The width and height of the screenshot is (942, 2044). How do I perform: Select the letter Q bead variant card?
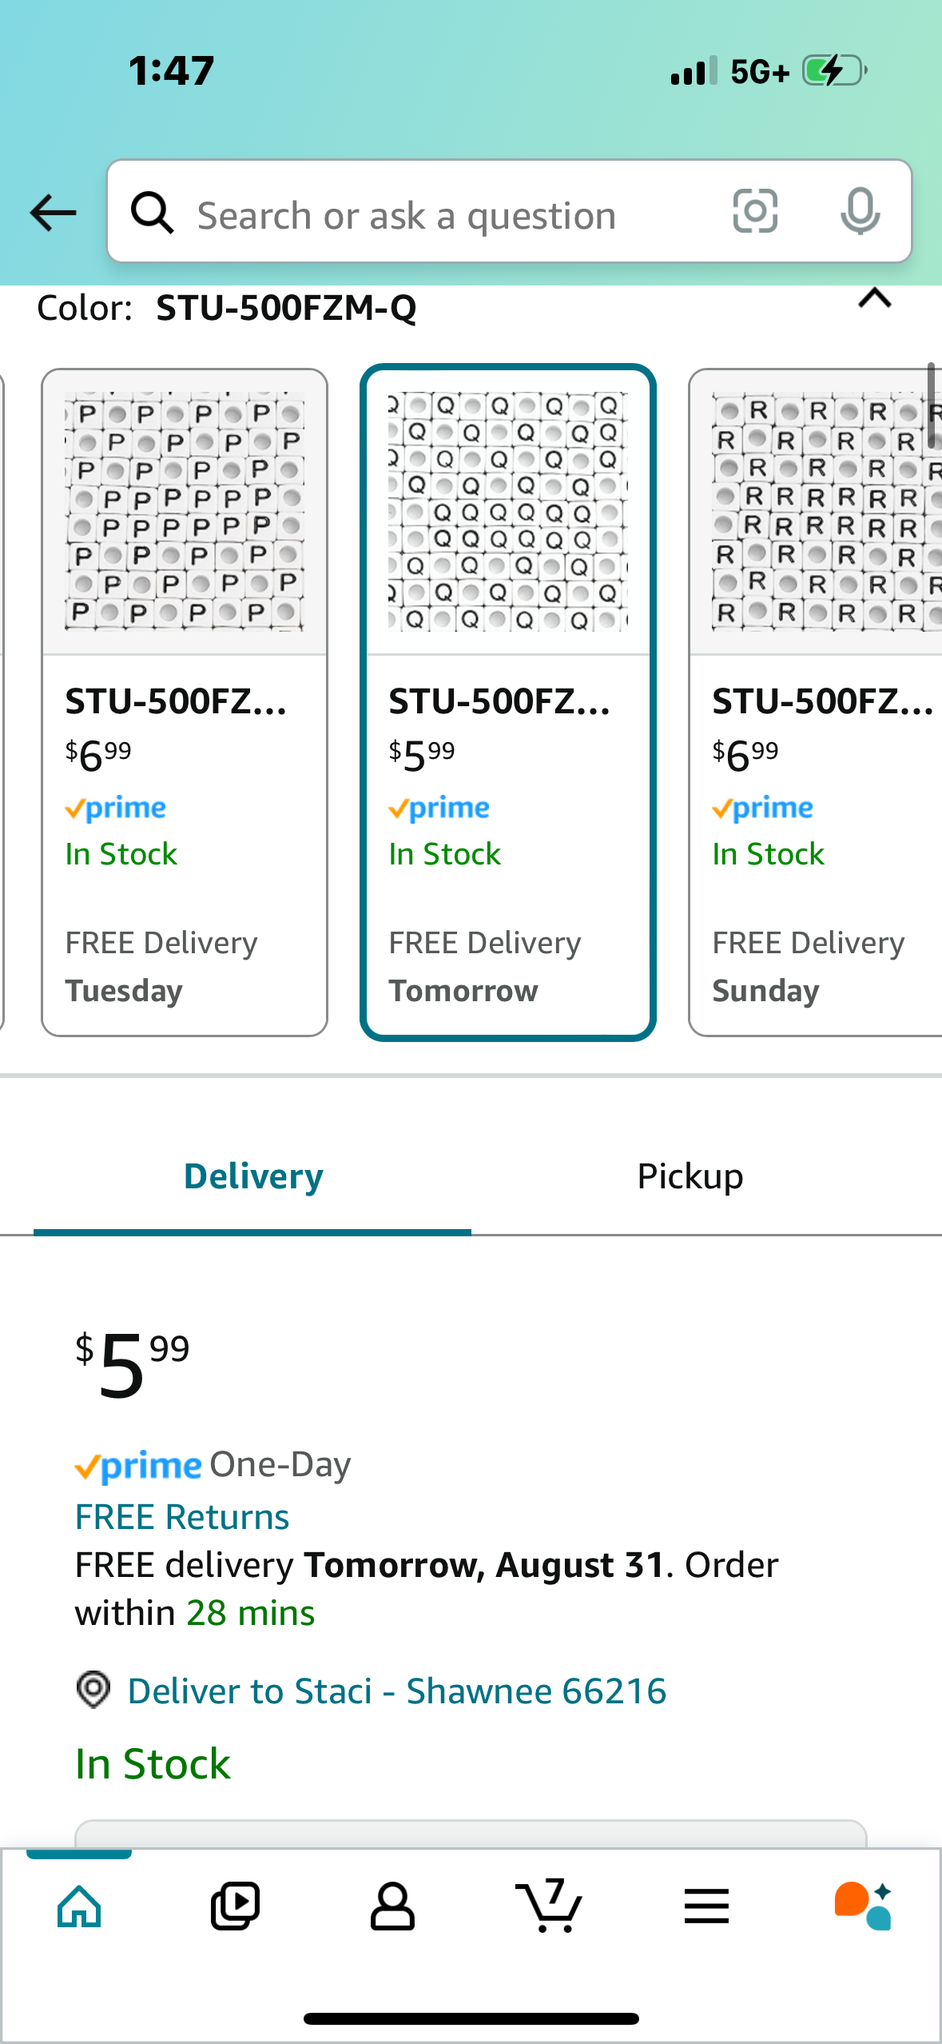point(508,702)
